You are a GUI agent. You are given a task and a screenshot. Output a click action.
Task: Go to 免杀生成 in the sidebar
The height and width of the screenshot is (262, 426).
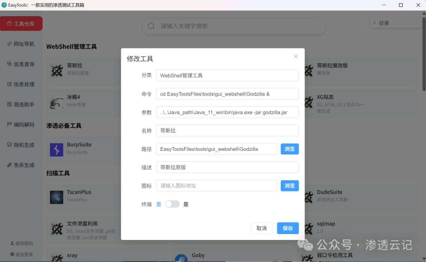pyautogui.click(x=21, y=165)
